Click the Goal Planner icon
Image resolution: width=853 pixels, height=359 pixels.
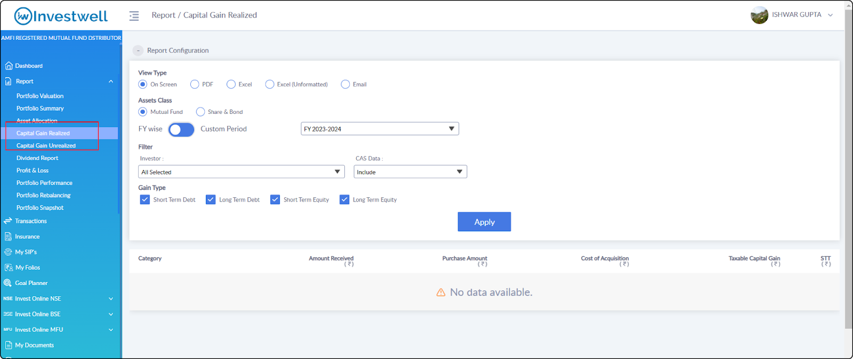tap(8, 283)
